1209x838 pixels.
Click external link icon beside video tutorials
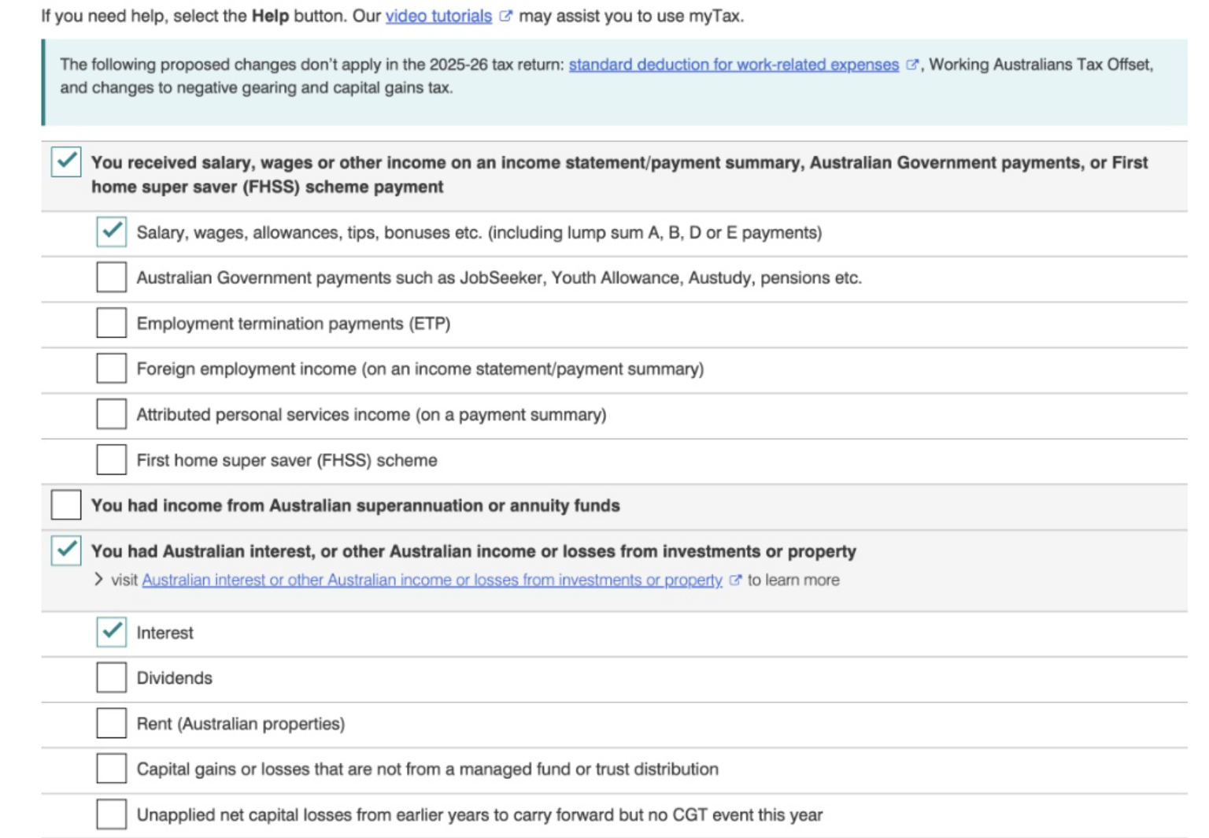(505, 16)
